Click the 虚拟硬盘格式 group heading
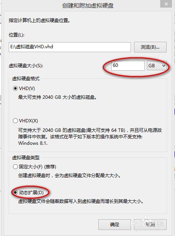The height and width of the screenshot is (236, 175). tap(26, 78)
